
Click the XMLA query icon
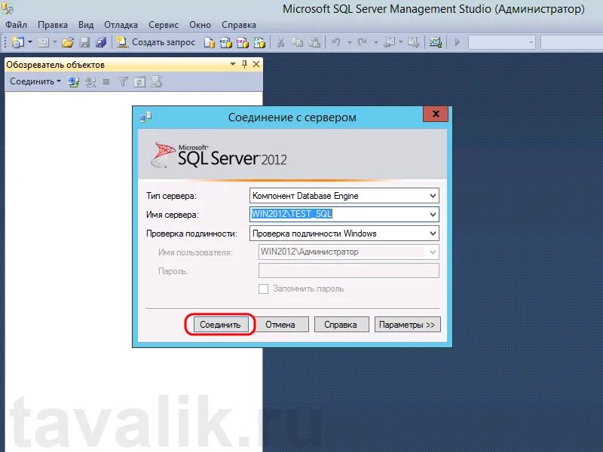point(259,42)
